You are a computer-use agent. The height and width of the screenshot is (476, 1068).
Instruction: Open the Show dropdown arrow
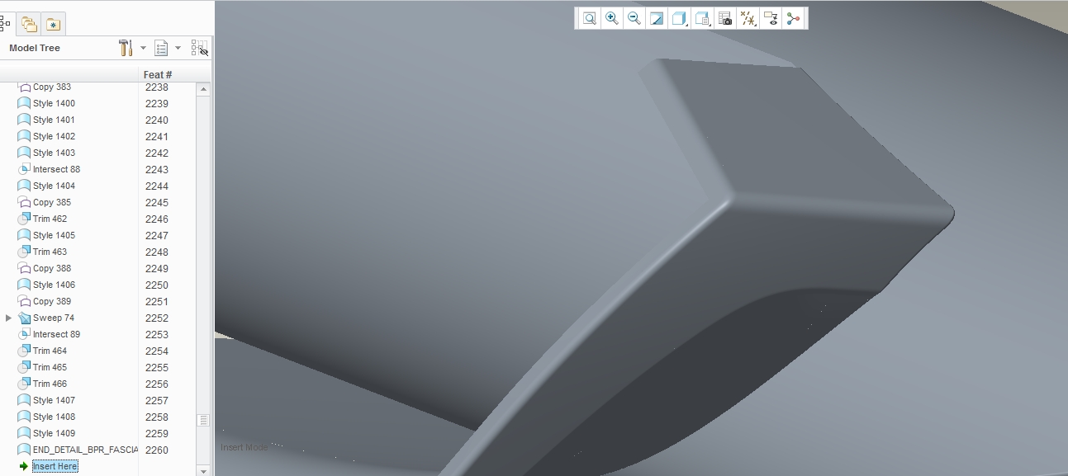[178, 48]
